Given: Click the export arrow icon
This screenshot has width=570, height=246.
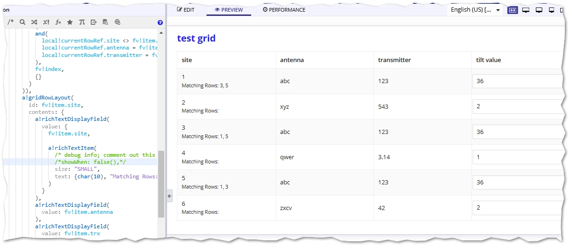Looking at the screenshot, I should 94,22.
